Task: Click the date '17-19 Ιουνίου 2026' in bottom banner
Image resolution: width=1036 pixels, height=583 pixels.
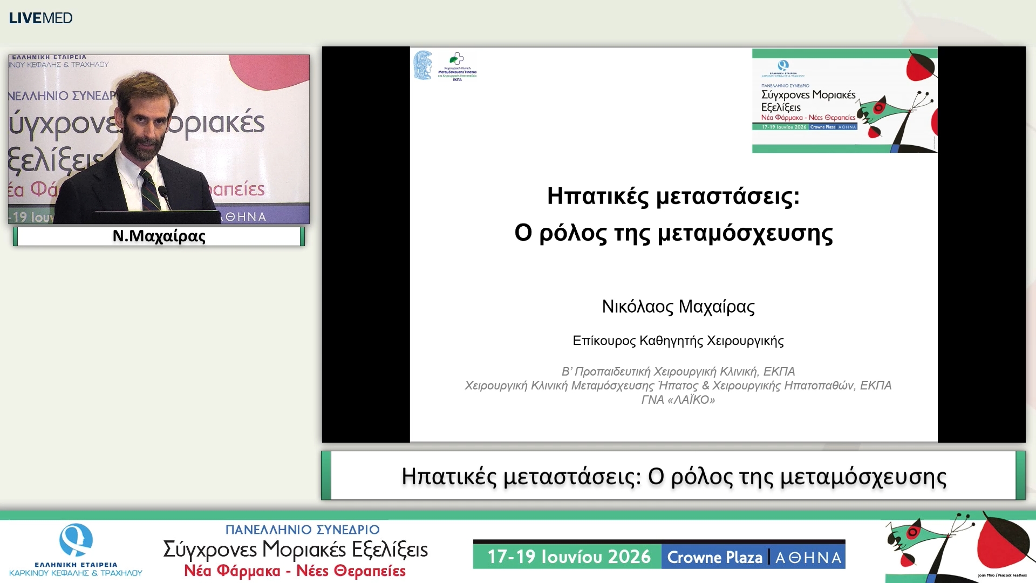Action: 569,557
